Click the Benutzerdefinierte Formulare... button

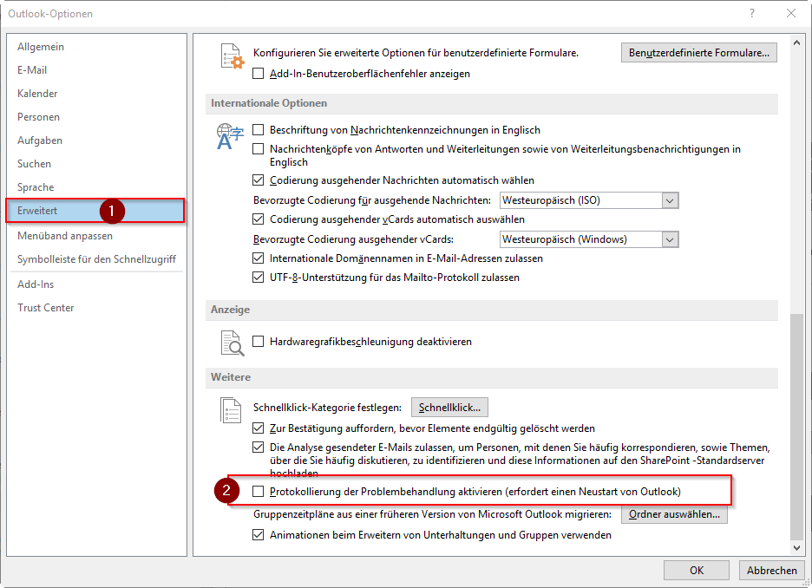coord(699,53)
